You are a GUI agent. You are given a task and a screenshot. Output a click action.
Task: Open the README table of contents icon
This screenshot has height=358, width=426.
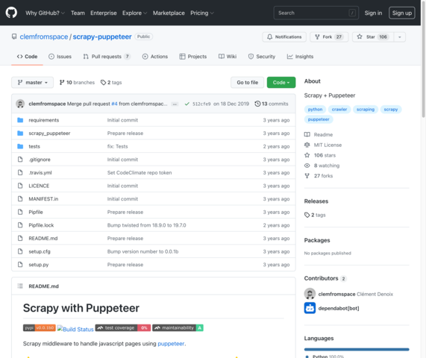pyautogui.click(x=20, y=286)
